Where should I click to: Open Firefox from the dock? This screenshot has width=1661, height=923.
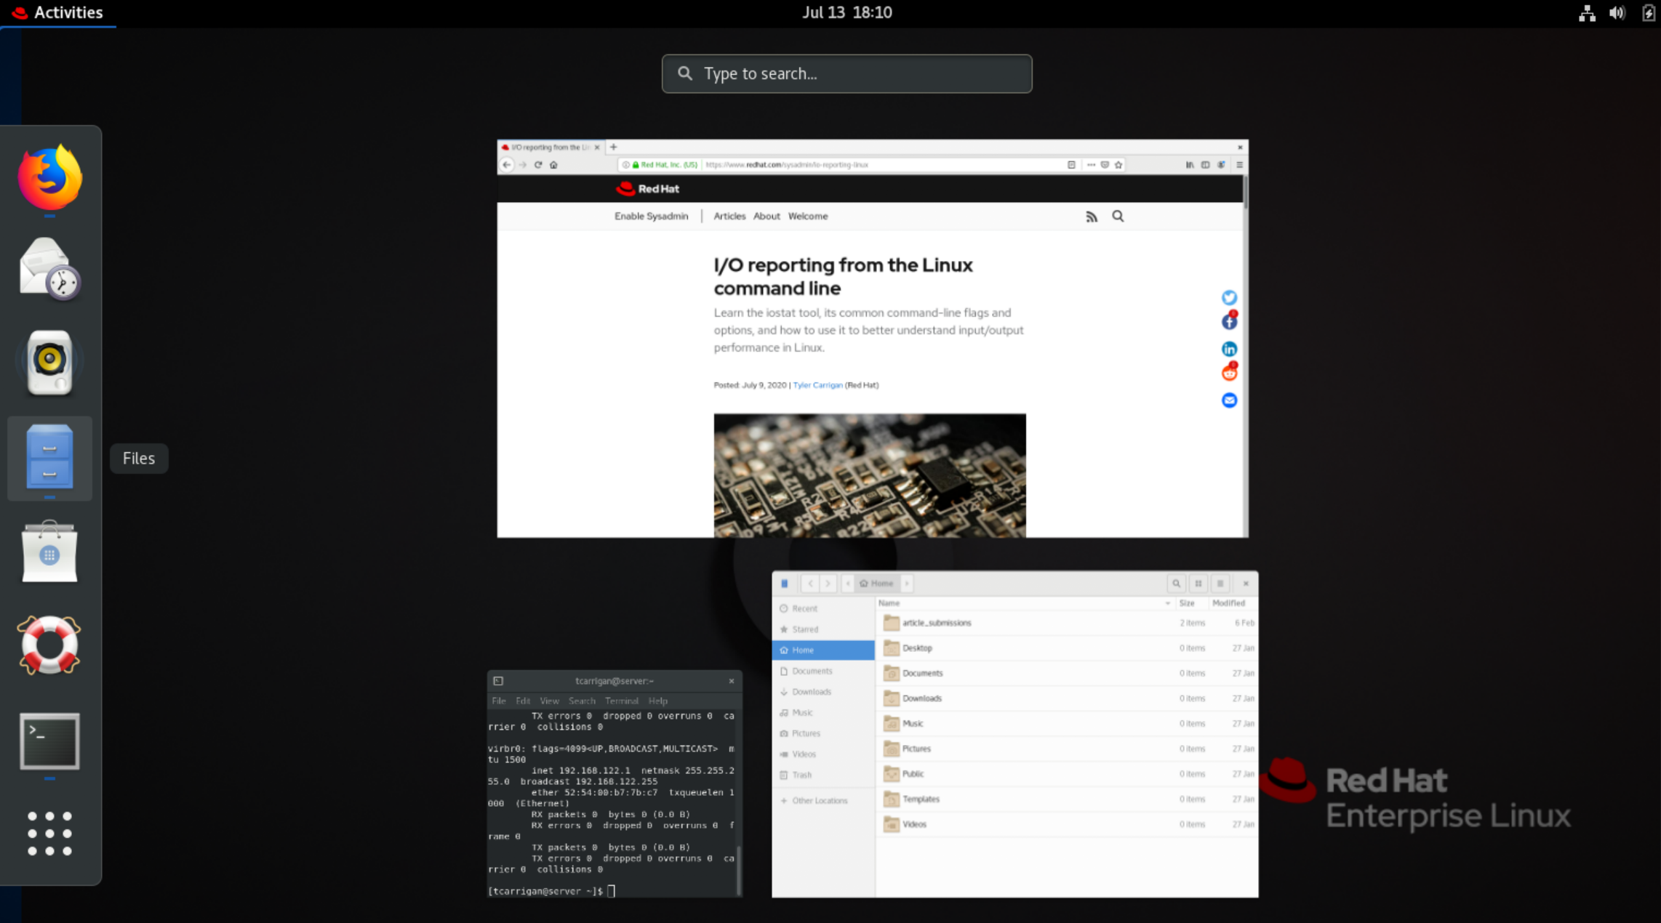click(49, 177)
